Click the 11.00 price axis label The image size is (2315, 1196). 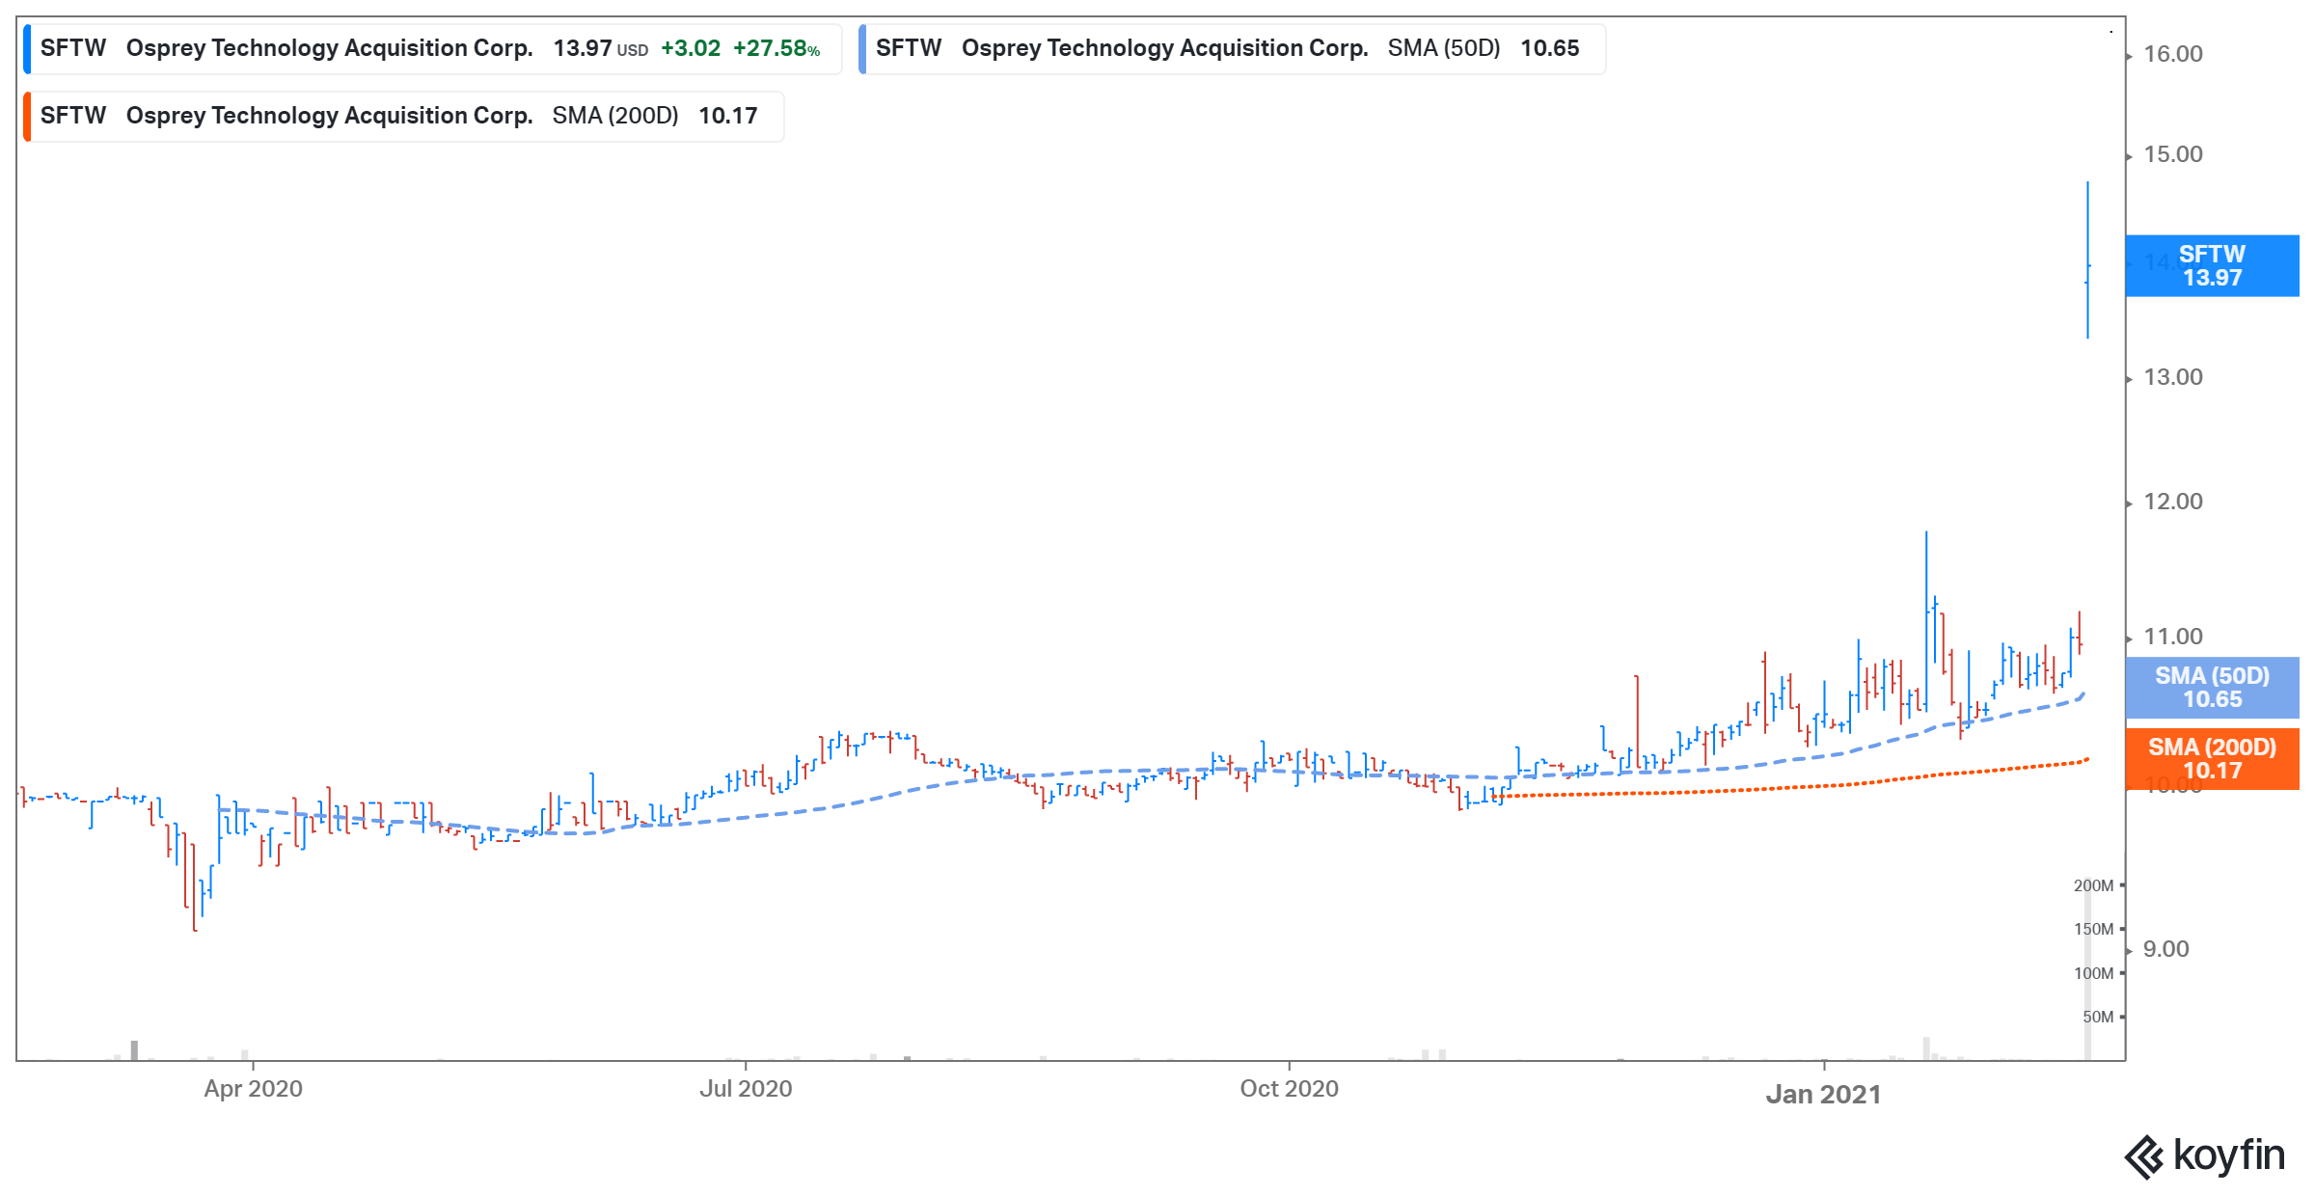tap(2172, 637)
